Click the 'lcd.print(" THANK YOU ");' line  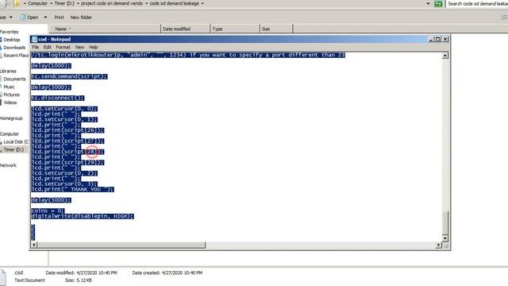72,189
